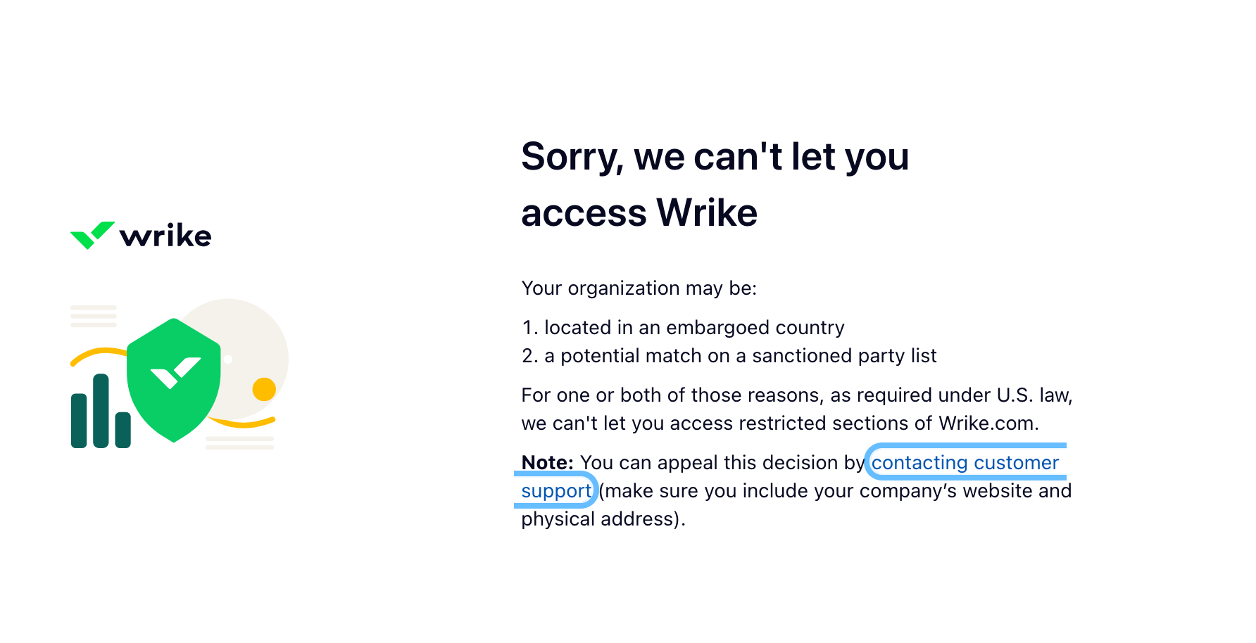
Task: Click 'located in an embargoed country' item
Action: point(694,328)
